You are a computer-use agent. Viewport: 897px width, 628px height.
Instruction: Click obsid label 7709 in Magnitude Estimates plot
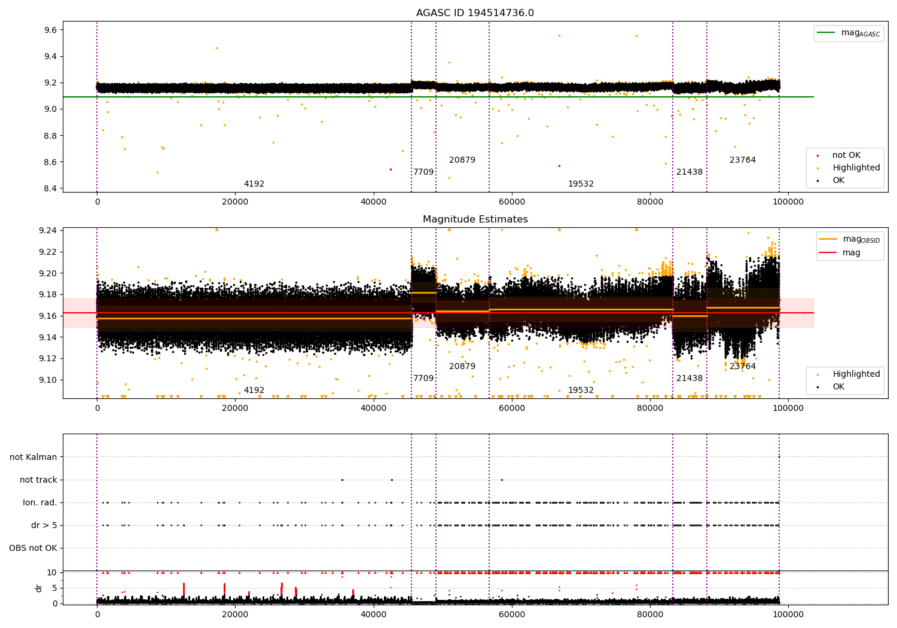point(423,379)
